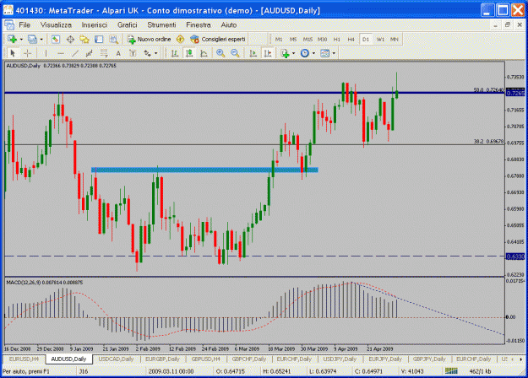Open the Visualizza menu
Viewport: 528px width, 378px height.
pyautogui.click(x=56, y=24)
